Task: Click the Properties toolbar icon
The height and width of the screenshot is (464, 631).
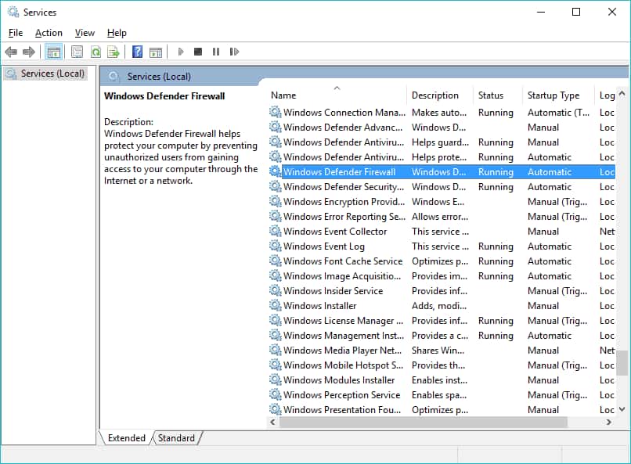Action: click(x=77, y=52)
